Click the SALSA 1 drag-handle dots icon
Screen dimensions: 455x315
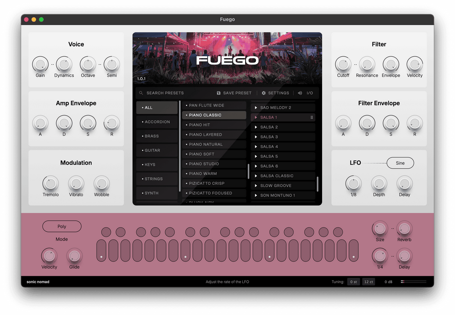click(x=312, y=117)
